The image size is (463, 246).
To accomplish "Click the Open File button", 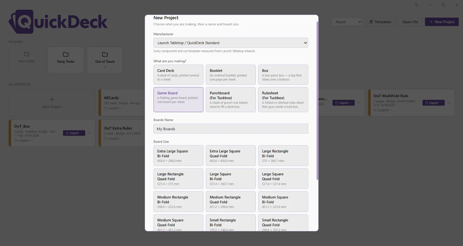I will [x=410, y=22].
